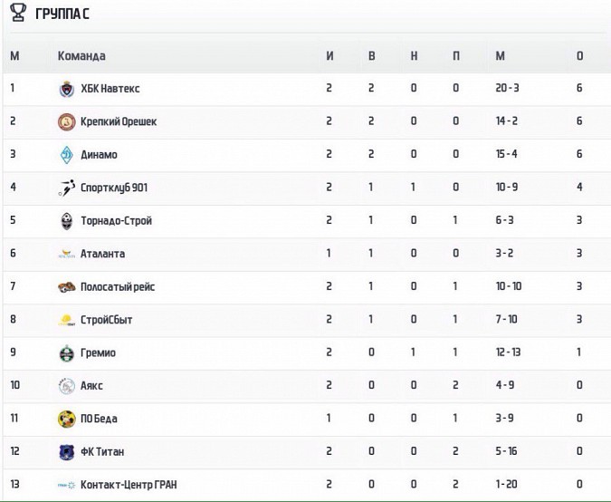The width and height of the screenshot is (611, 502).
Task: Click the Полосатый рейс team logo
Action: tap(67, 287)
